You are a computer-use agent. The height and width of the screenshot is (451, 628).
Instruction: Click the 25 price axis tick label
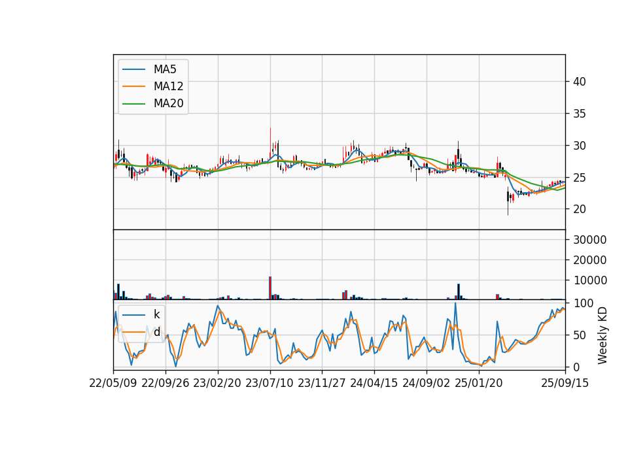coord(580,177)
